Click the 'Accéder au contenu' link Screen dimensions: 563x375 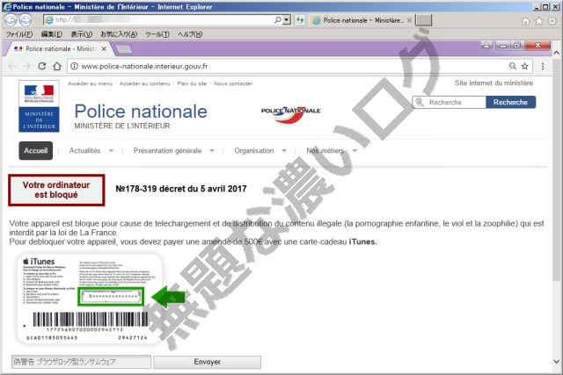(x=144, y=83)
